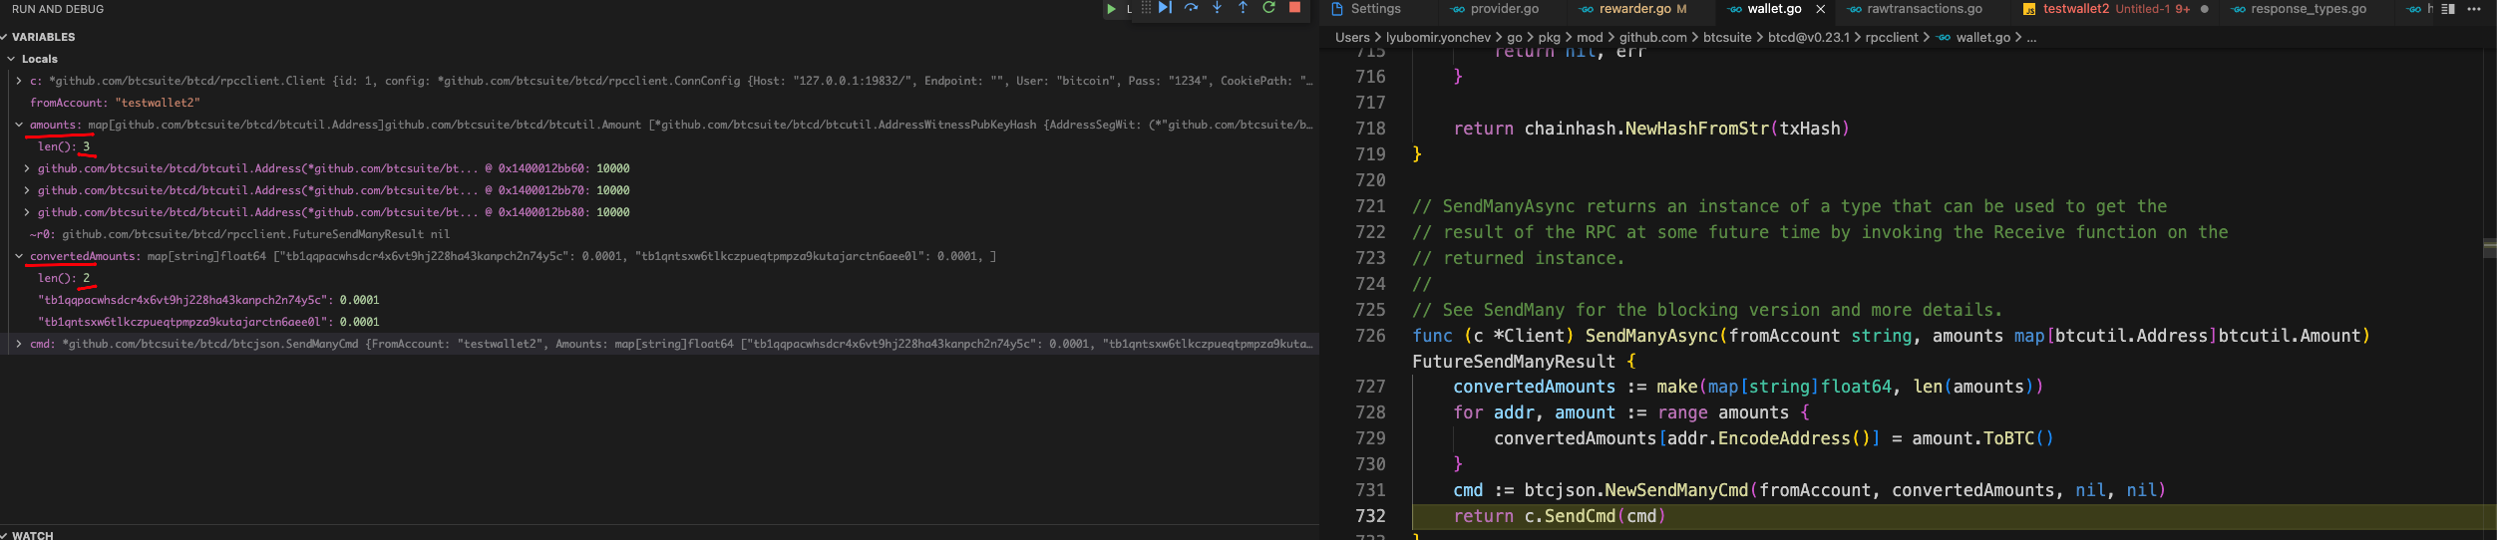
Task: Click the editor vertical scrollbar marker
Action: [2489, 247]
